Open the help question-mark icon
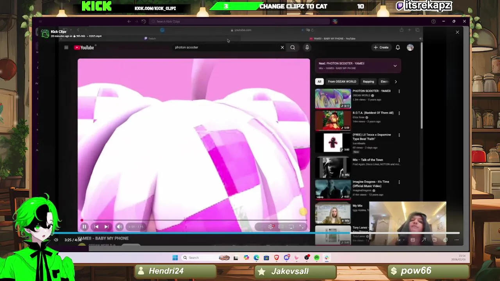The width and height of the screenshot is (500, 281). point(433,21)
